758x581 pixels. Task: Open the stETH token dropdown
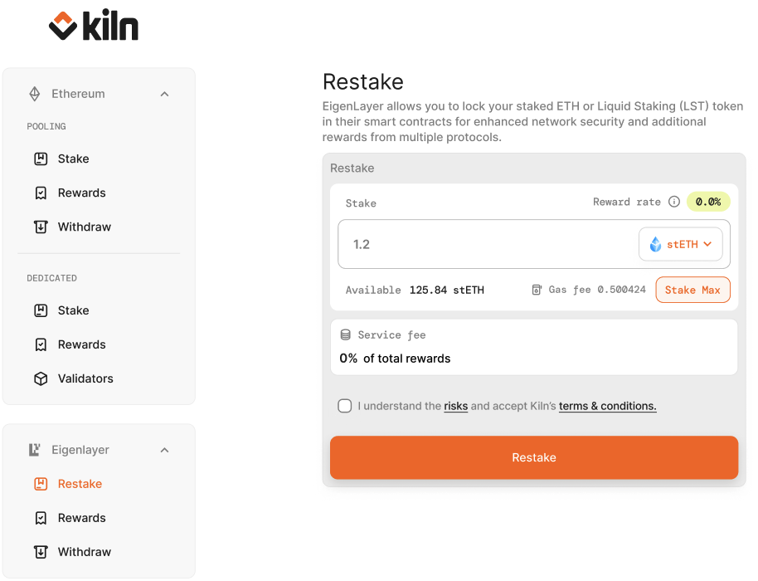pos(681,244)
